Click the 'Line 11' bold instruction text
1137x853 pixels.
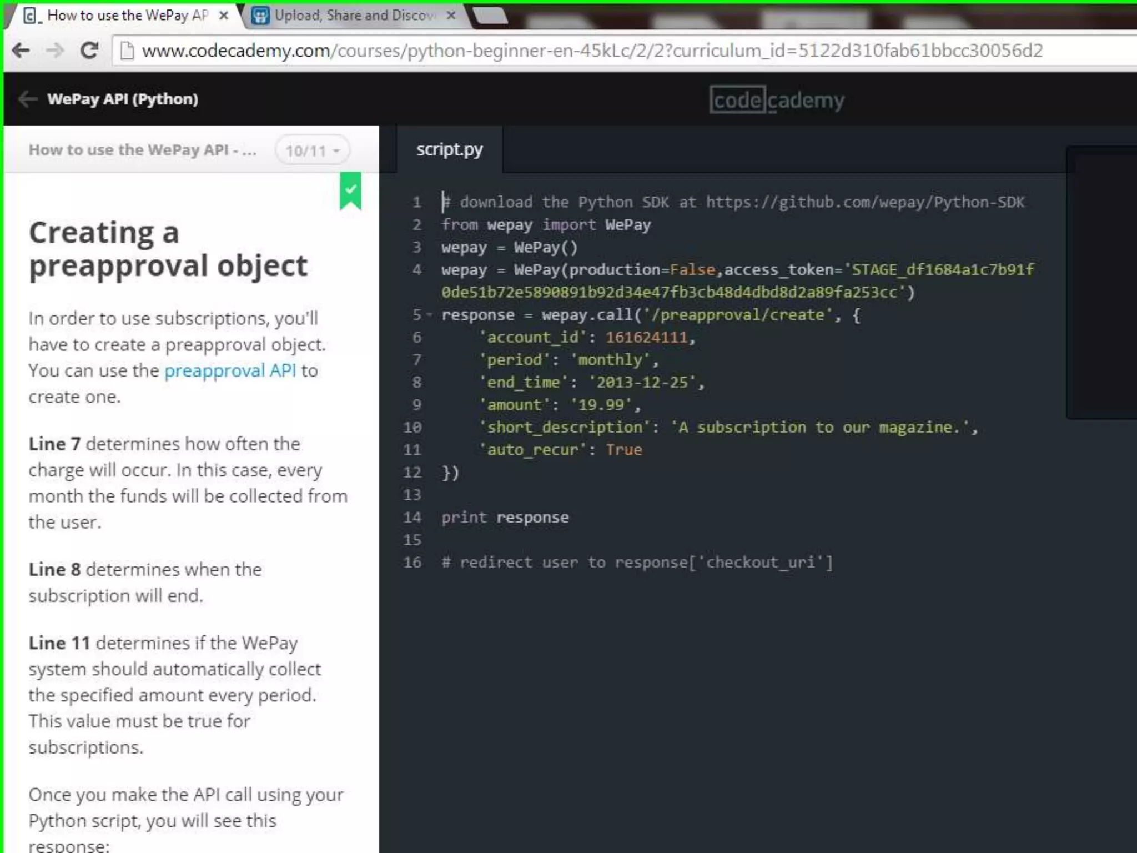pos(59,643)
